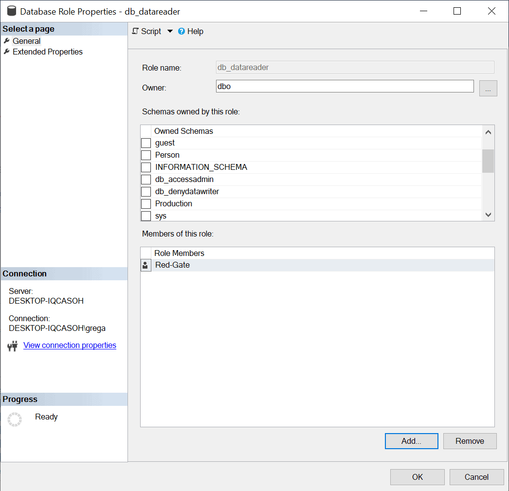Click the wrench icon beside General
509x491 pixels.
point(6,41)
